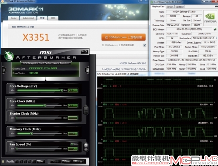Click the GPU-Z Name field NVIDIA GeForce GTX 680
Image resolution: width=218 pixels, height=166 pixels.
point(184,12)
